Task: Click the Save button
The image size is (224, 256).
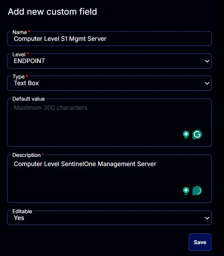Action: pyautogui.click(x=200, y=242)
